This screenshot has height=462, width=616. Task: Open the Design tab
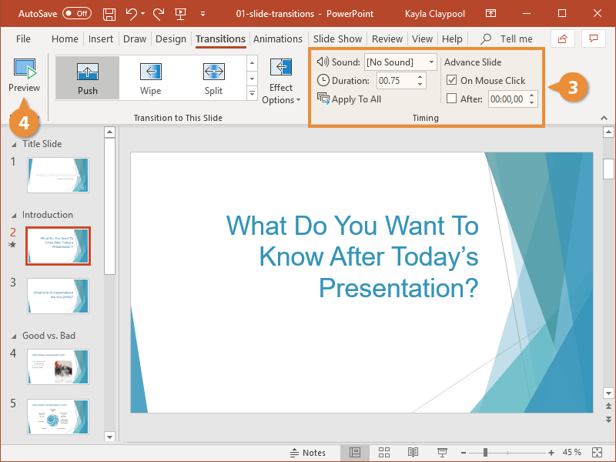pos(171,38)
